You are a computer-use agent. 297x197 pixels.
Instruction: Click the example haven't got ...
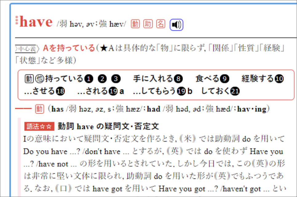242,189
